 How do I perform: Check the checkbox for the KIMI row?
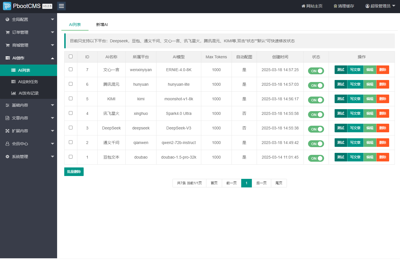click(x=71, y=99)
